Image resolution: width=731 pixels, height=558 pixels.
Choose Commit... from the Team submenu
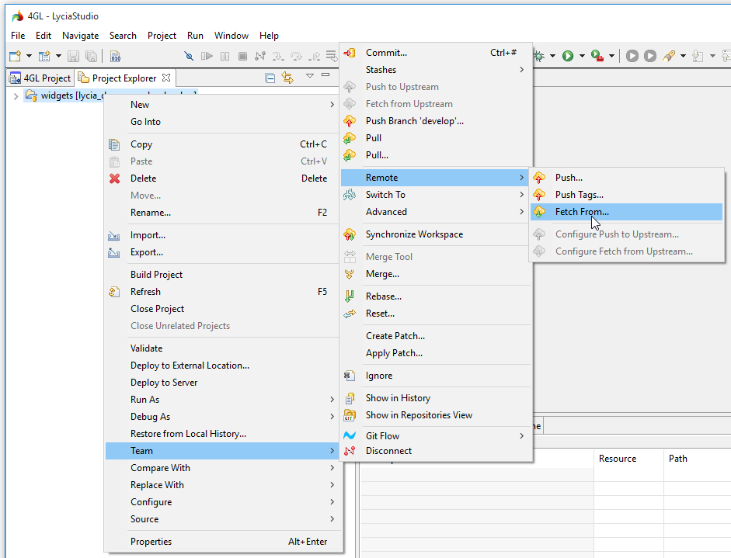(386, 53)
